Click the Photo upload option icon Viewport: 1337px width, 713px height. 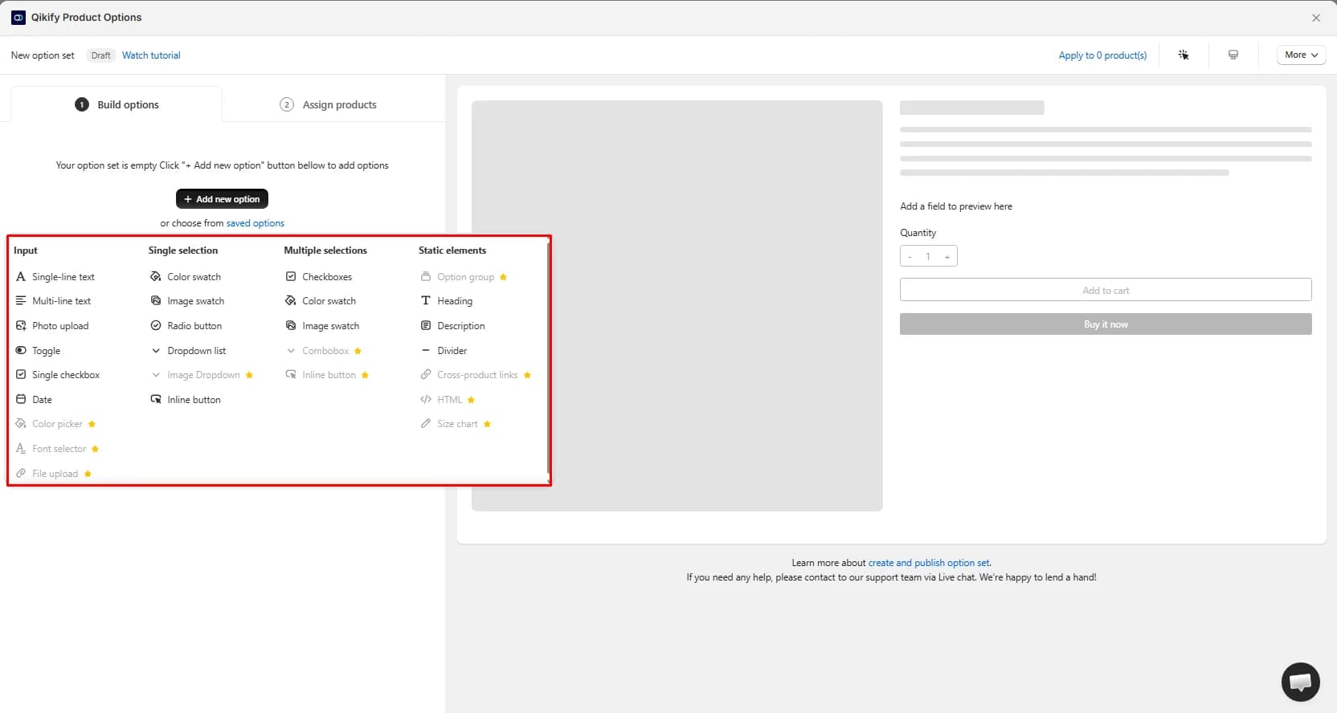21,326
